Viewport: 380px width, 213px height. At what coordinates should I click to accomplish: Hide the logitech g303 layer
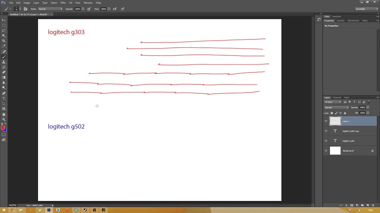point(326,141)
